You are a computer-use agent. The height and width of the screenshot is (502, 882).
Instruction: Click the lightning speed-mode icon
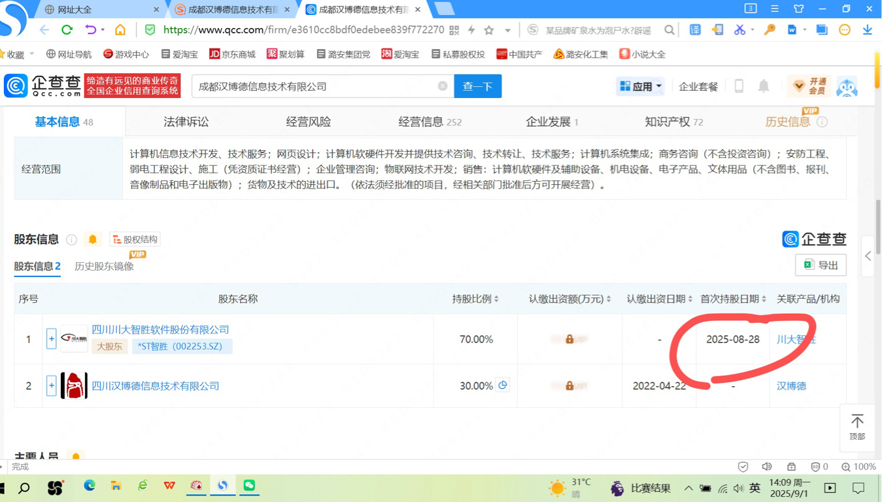tap(471, 30)
